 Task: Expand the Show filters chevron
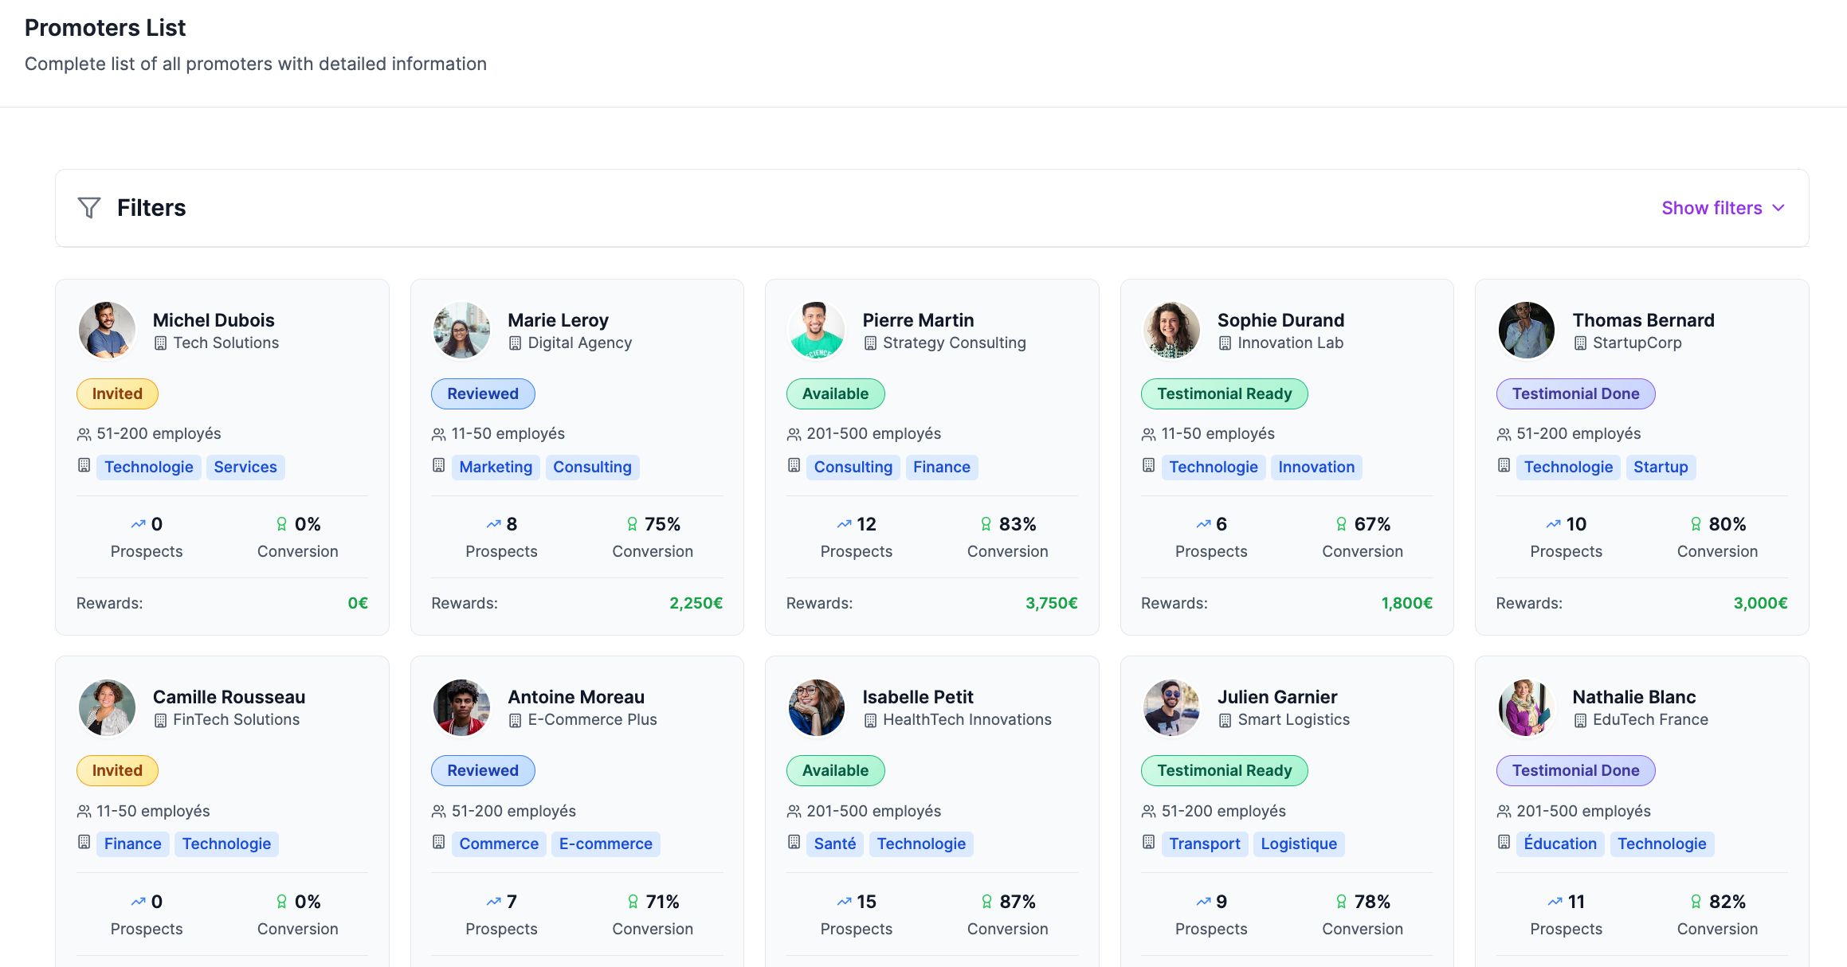pos(1778,208)
